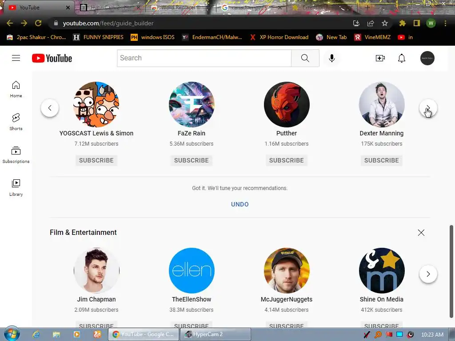The height and width of the screenshot is (341, 455).
Task: Click UNDO under recommendations message
Action: (239, 204)
